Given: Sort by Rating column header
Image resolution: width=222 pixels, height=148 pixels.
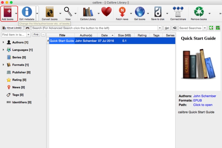Looking at the screenshot, I should click(x=142, y=35).
